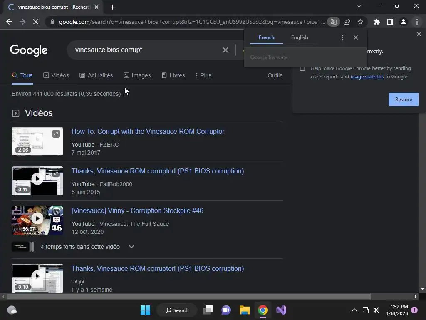
Task: Toggle the Chrome side panel icon
Action: pyautogui.click(x=390, y=22)
